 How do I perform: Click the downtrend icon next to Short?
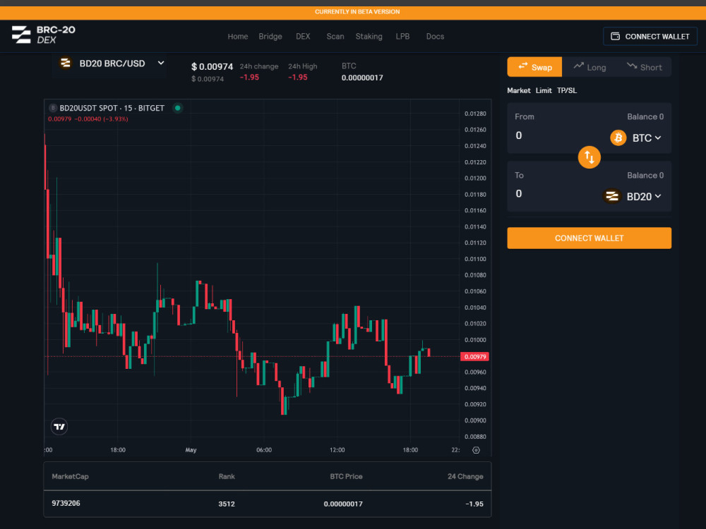click(x=632, y=66)
